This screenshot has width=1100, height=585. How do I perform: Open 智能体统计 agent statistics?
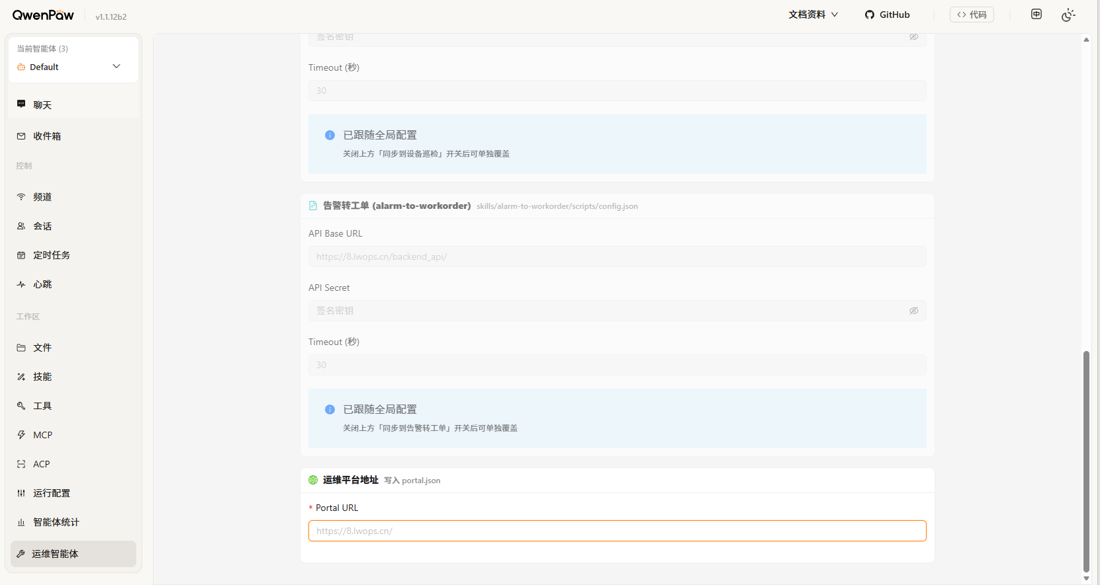[x=73, y=522]
